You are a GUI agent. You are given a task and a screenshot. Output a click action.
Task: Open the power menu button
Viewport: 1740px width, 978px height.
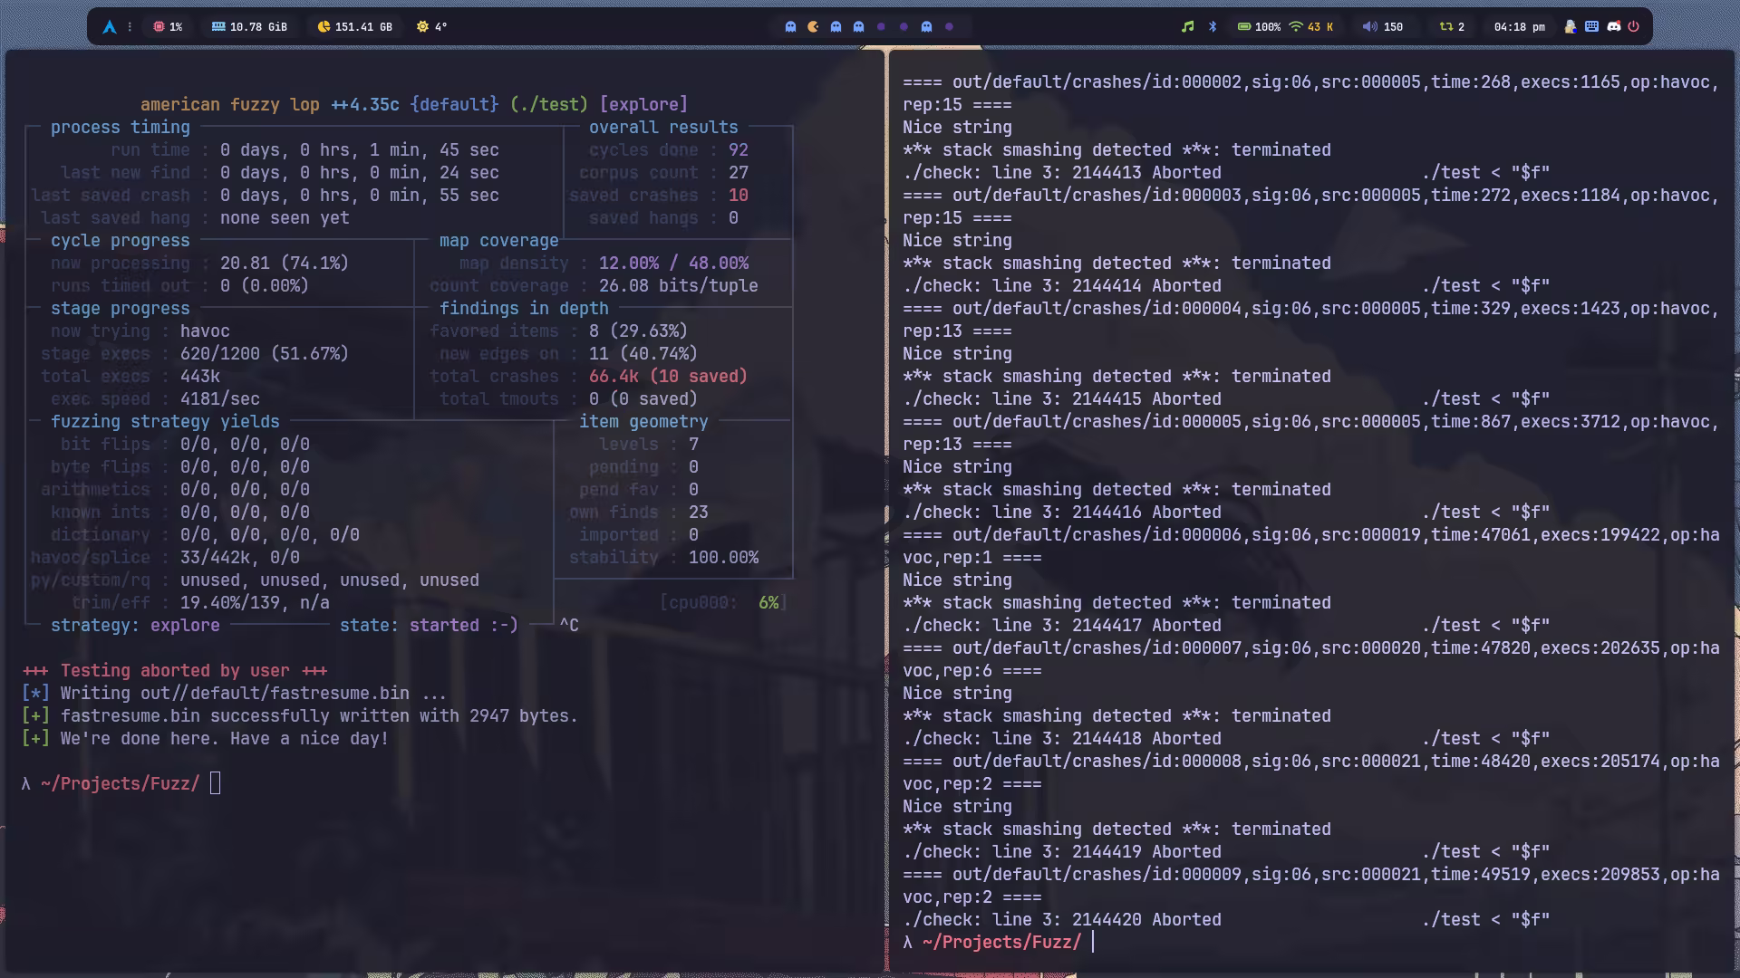click(x=1634, y=27)
